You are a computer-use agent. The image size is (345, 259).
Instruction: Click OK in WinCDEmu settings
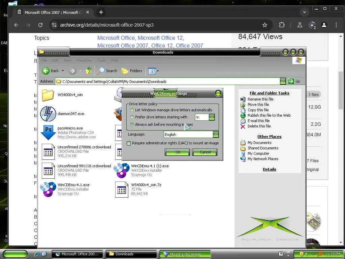click(x=178, y=152)
